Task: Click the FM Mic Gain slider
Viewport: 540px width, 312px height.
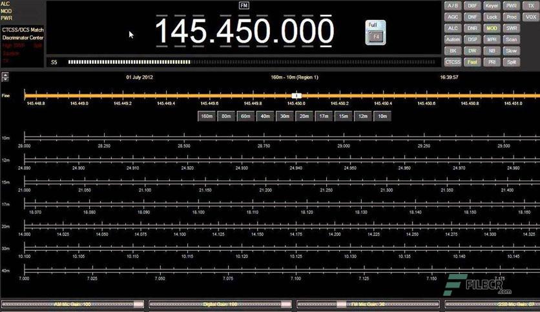Action: (x=368, y=304)
